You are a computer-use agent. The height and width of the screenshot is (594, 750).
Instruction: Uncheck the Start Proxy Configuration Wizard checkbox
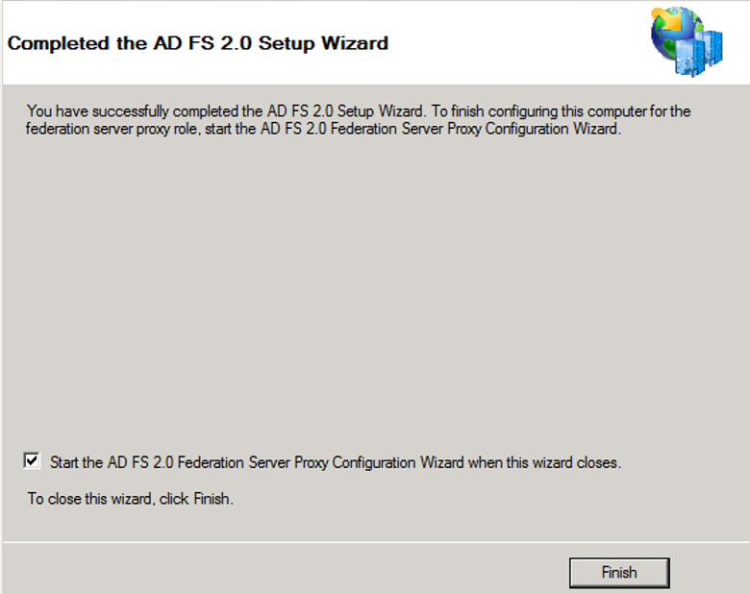tap(33, 461)
